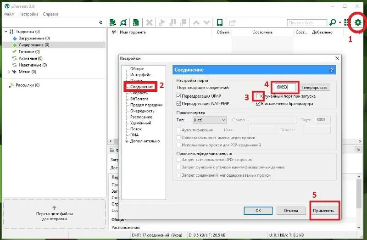The width and height of the screenshot is (367, 240).
Task: Click the Move Up Queue arrow
Action: point(196,22)
